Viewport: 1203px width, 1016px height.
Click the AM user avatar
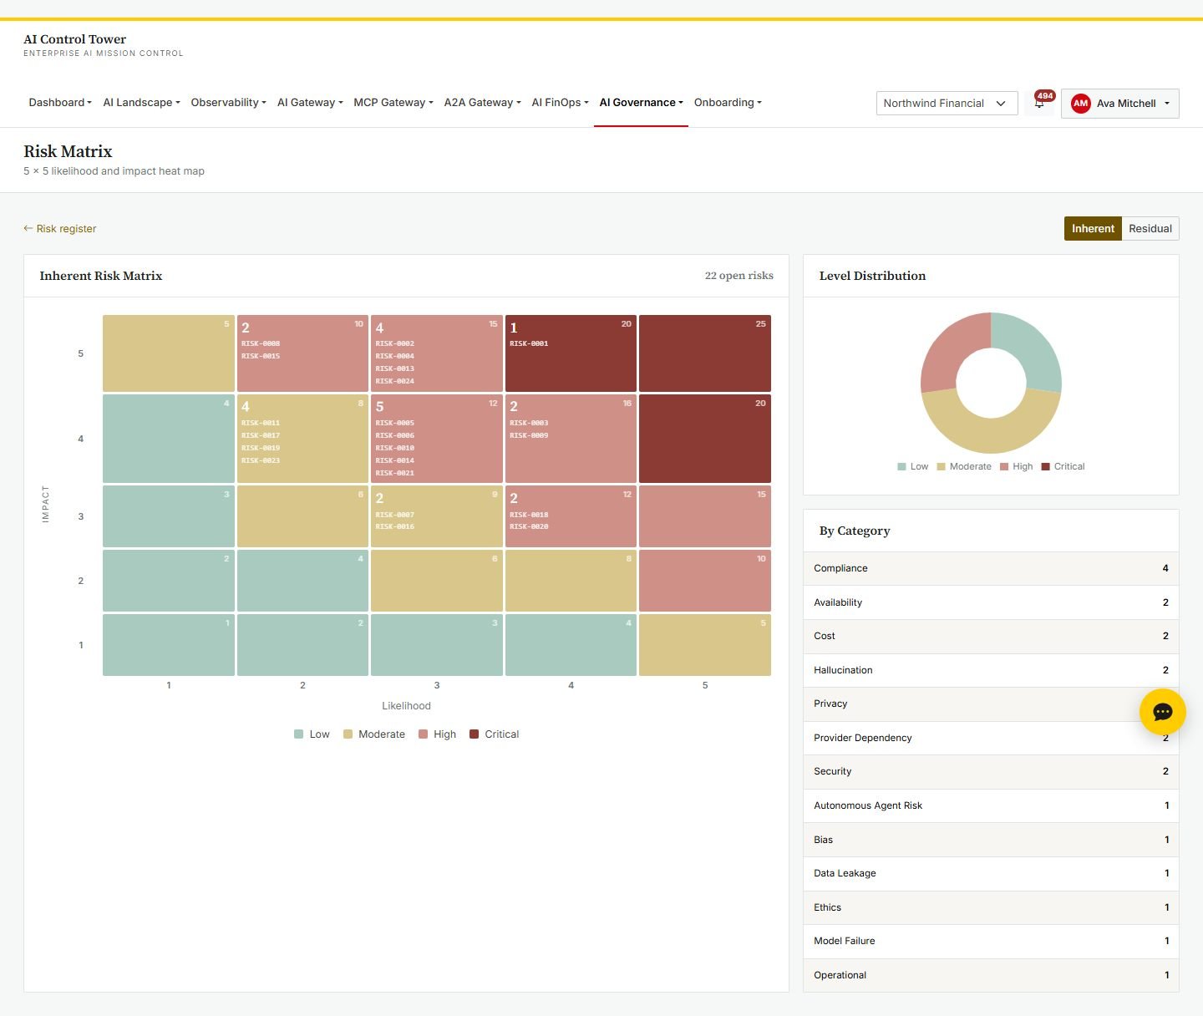tap(1080, 104)
